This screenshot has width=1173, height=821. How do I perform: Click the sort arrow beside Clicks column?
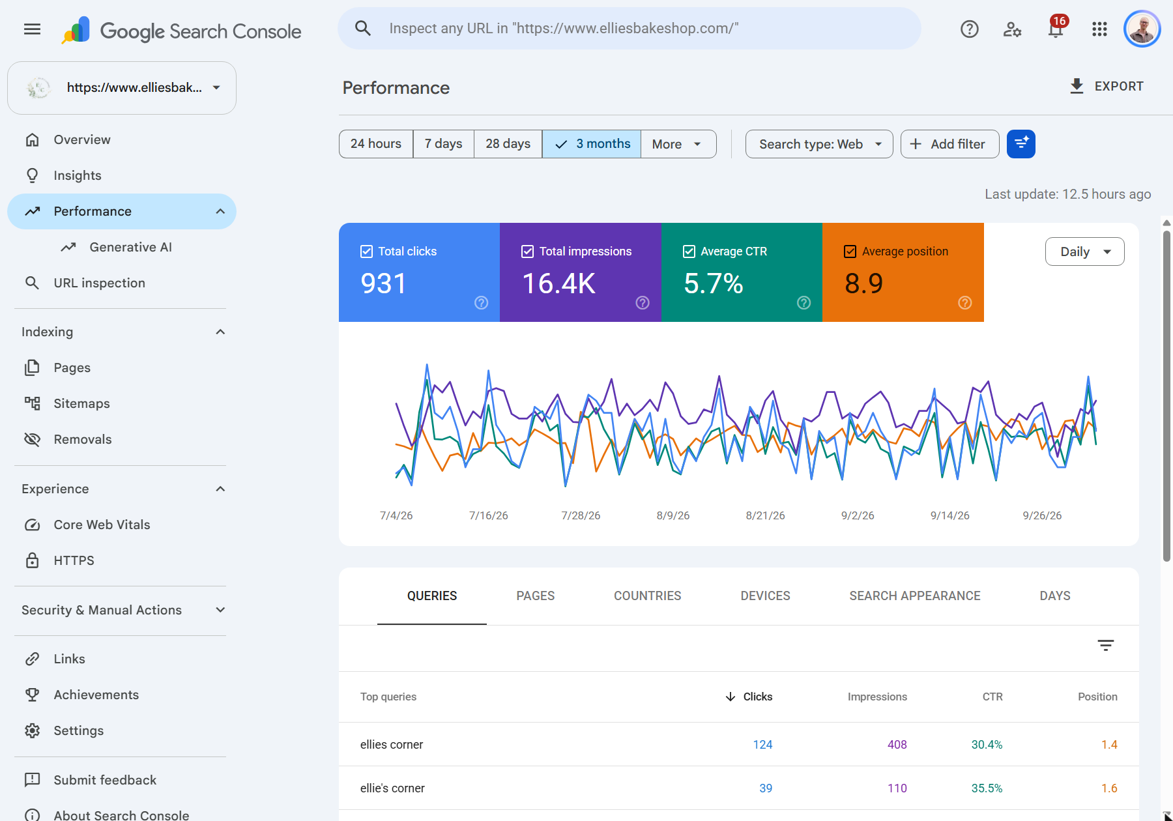pyautogui.click(x=731, y=697)
